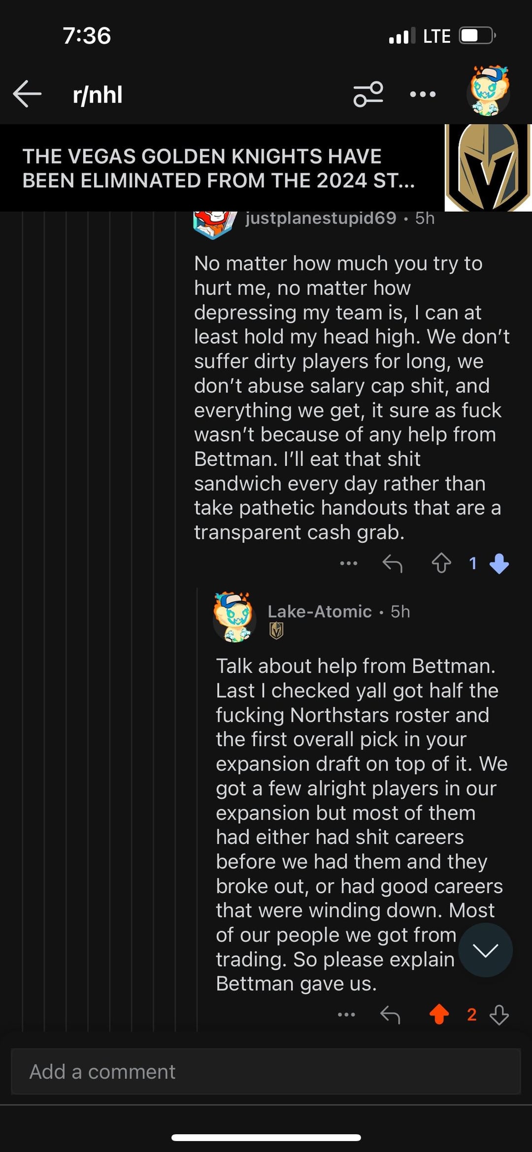Open the sort/filter options icon
This screenshot has width=532, height=1152.
click(x=368, y=94)
